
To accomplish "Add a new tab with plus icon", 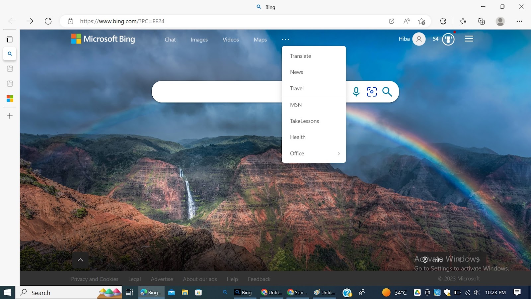I will tap(10, 116).
